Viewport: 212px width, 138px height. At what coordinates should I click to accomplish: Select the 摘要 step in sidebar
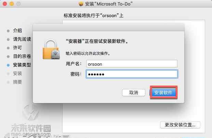point(17,82)
